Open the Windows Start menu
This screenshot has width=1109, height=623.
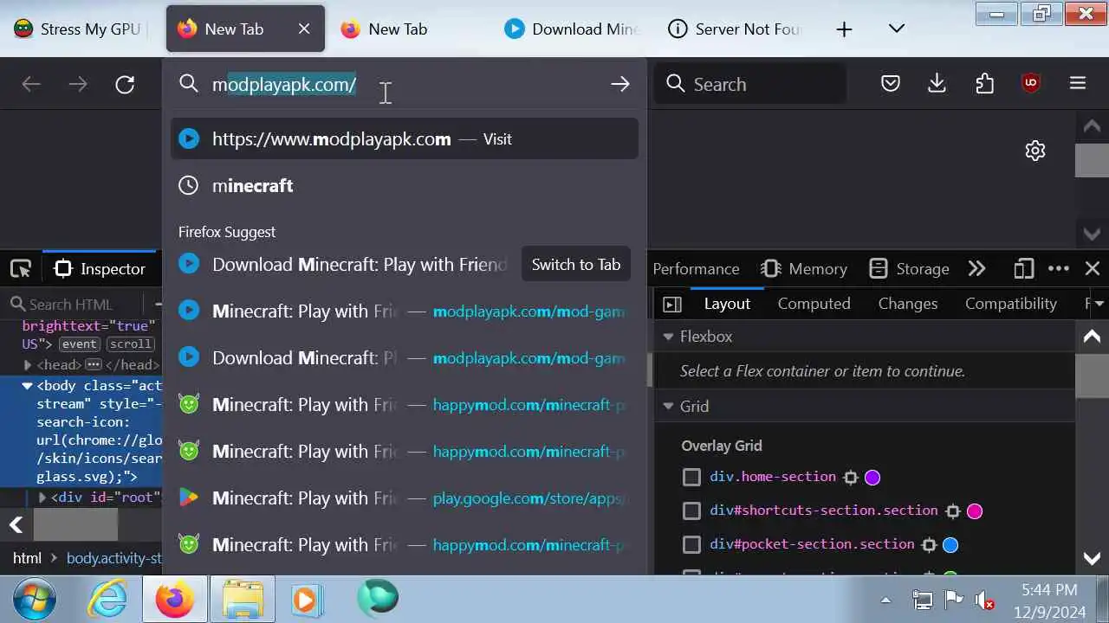[35, 599]
